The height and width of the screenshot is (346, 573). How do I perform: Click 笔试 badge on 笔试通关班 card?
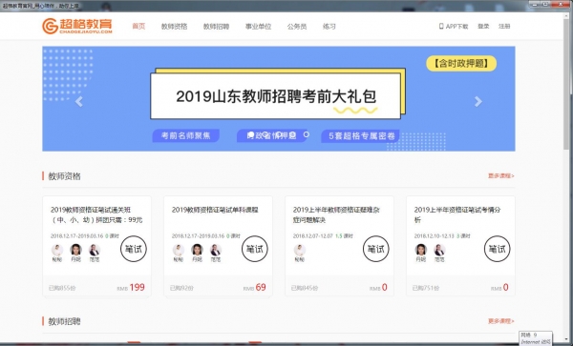click(x=134, y=249)
